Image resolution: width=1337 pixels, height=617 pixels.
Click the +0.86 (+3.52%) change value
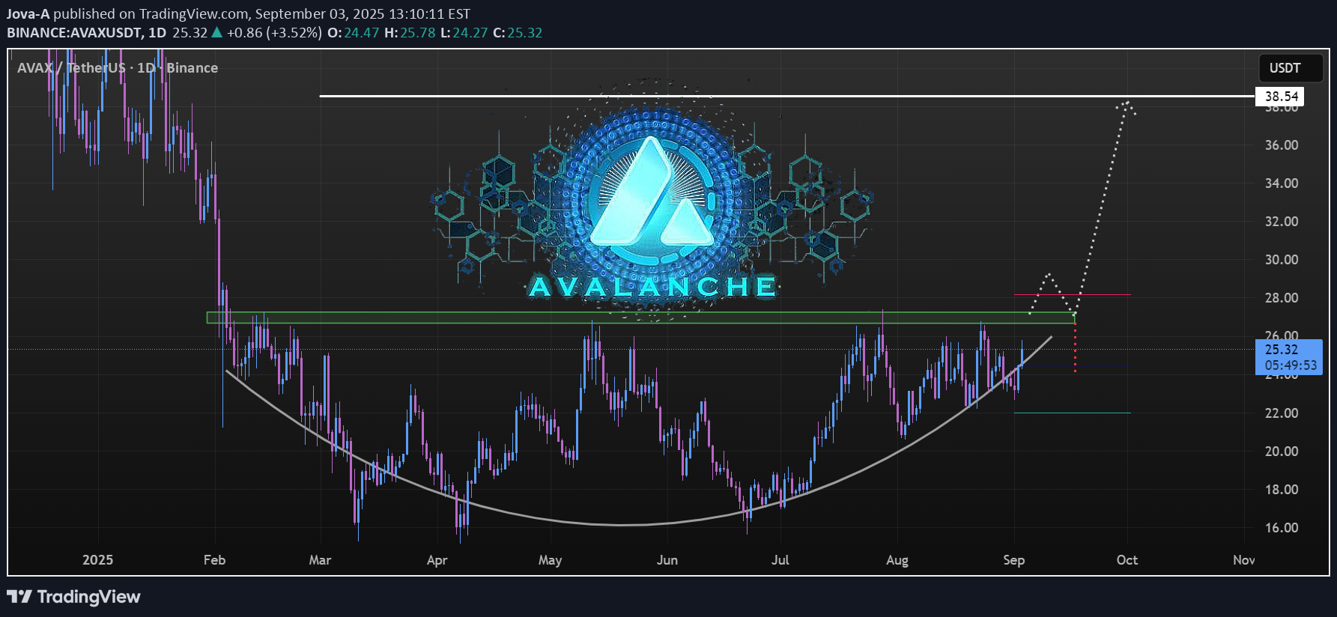pos(274,33)
